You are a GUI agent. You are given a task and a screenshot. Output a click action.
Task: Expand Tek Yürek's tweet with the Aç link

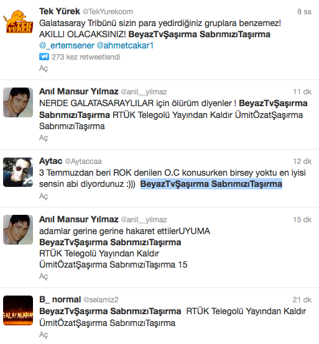(44, 68)
